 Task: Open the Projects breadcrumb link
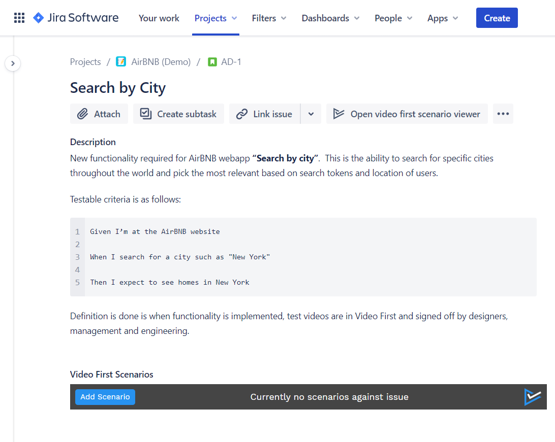[85, 61]
